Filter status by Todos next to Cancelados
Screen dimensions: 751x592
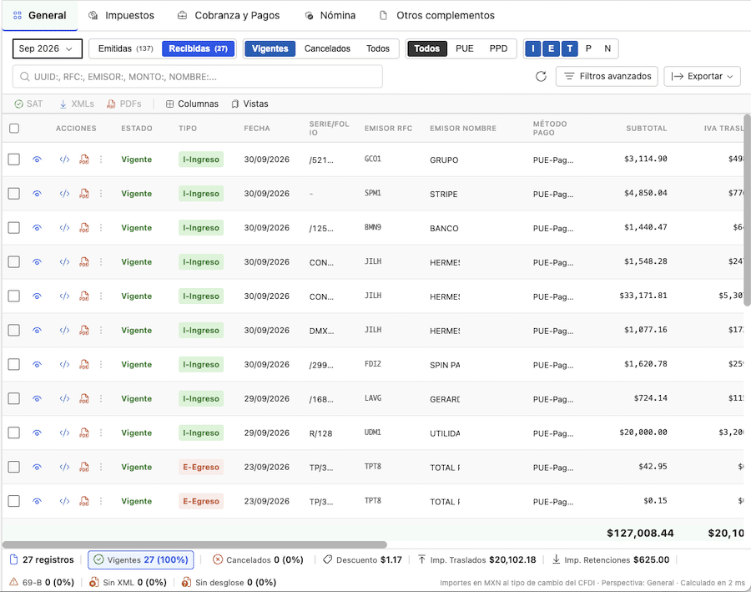tap(378, 48)
